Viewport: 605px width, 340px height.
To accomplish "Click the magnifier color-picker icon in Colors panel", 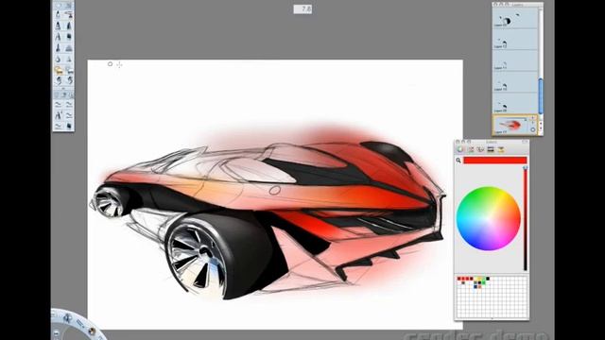I will coord(458,161).
